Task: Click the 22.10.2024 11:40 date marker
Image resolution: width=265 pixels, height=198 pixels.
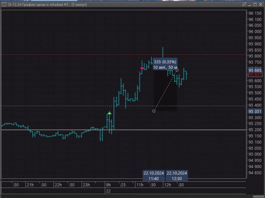Action: (154, 175)
